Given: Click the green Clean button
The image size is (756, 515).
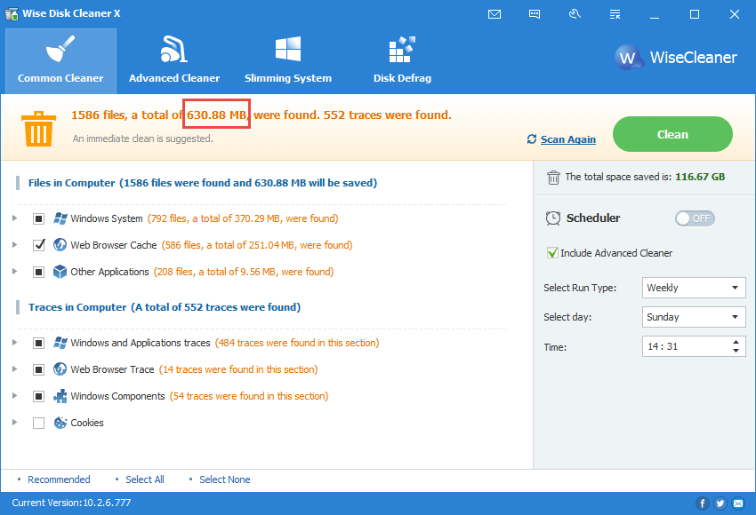Looking at the screenshot, I should click(x=672, y=134).
